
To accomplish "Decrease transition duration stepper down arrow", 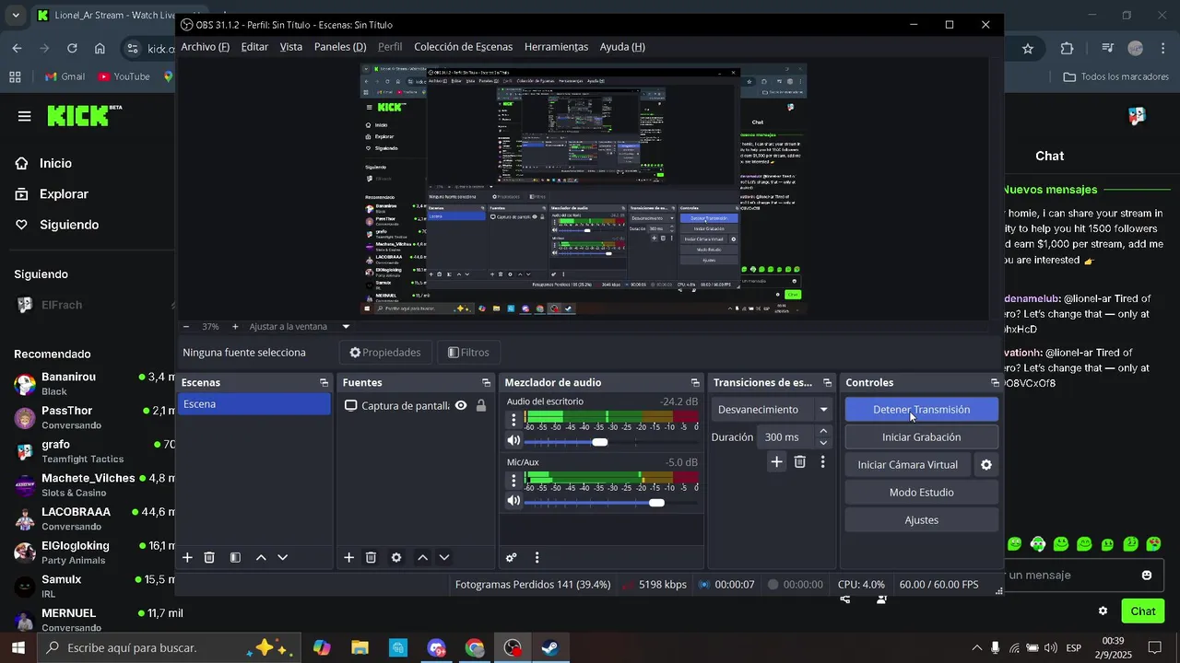I will (823, 443).
